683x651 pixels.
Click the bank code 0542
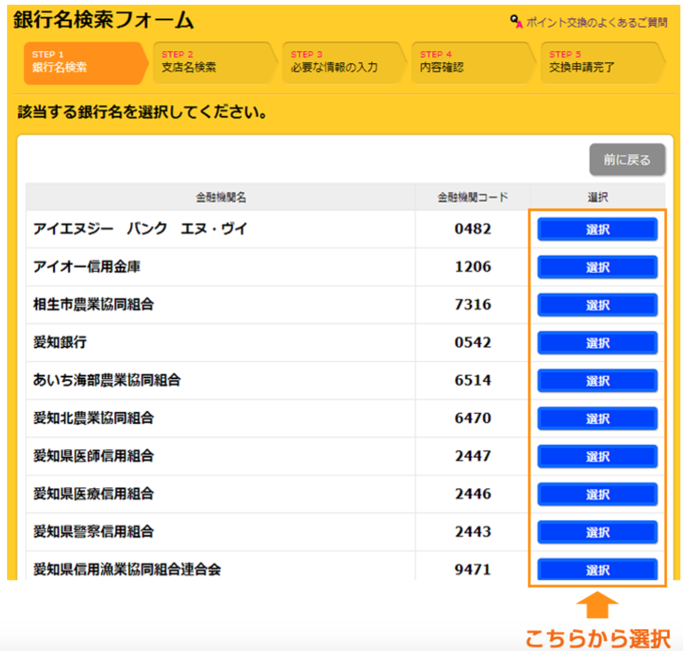pyautogui.click(x=473, y=342)
